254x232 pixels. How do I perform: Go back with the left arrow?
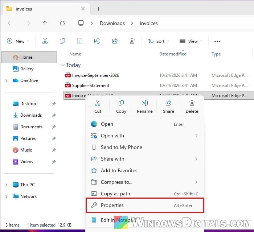tap(10, 23)
